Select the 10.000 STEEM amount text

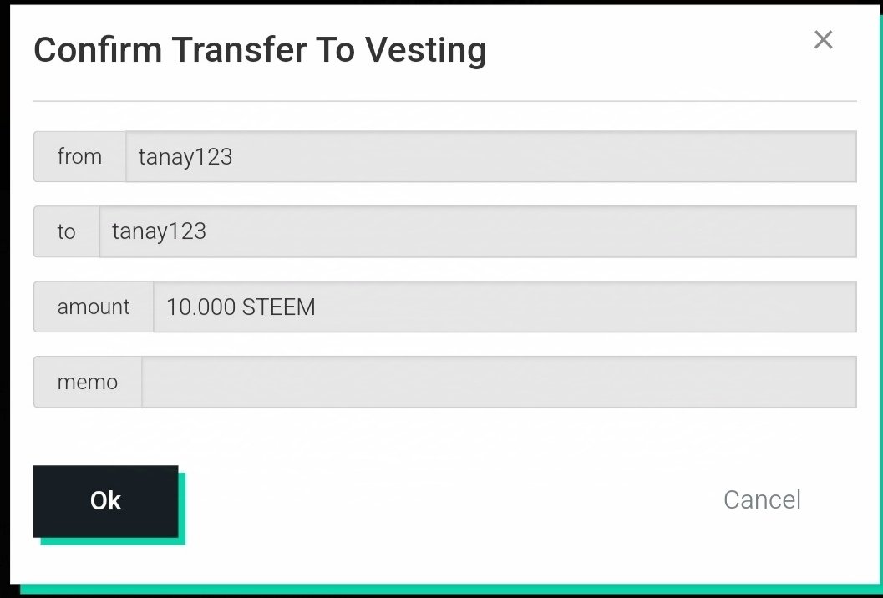coord(241,307)
